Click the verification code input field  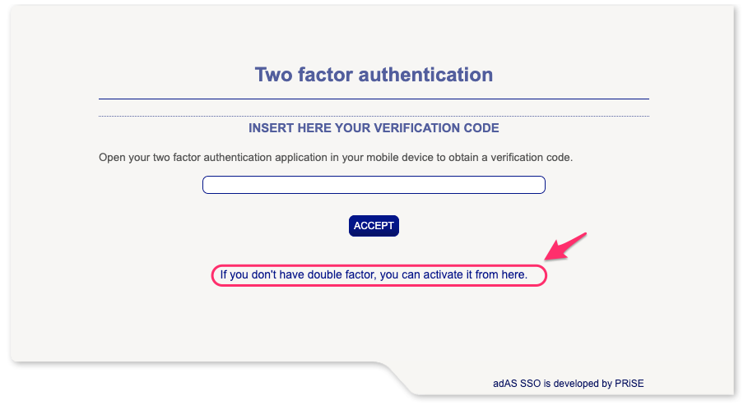(x=374, y=185)
